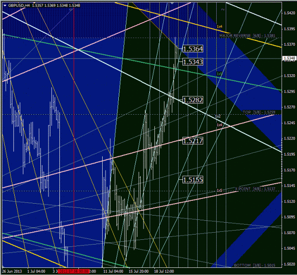Click the 26 Jun 2013 date on time axis
Viewport: 297px width, 275px height.
[x=12, y=271]
